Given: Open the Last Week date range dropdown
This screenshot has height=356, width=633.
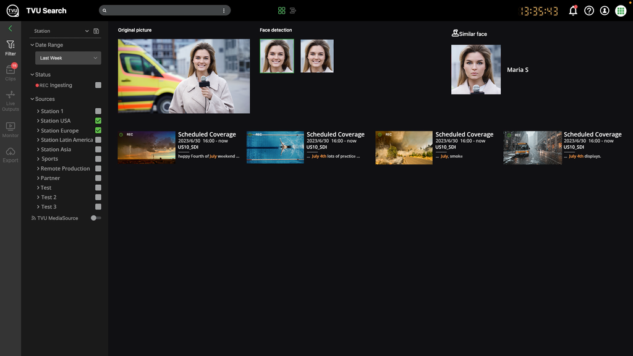Looking at the screenshot, I should (68, 57).
